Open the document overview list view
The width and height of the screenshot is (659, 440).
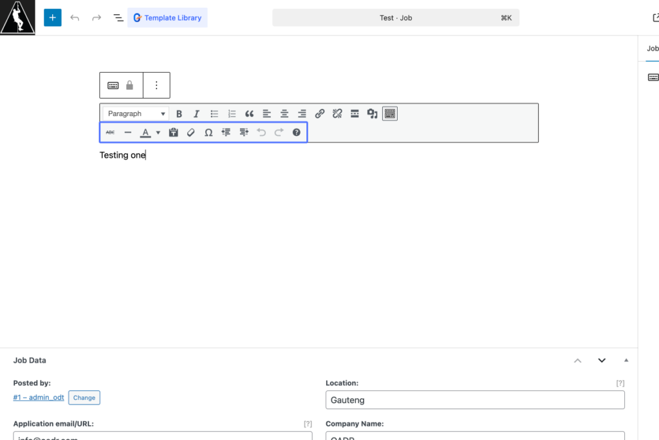[x=118, y=17]
